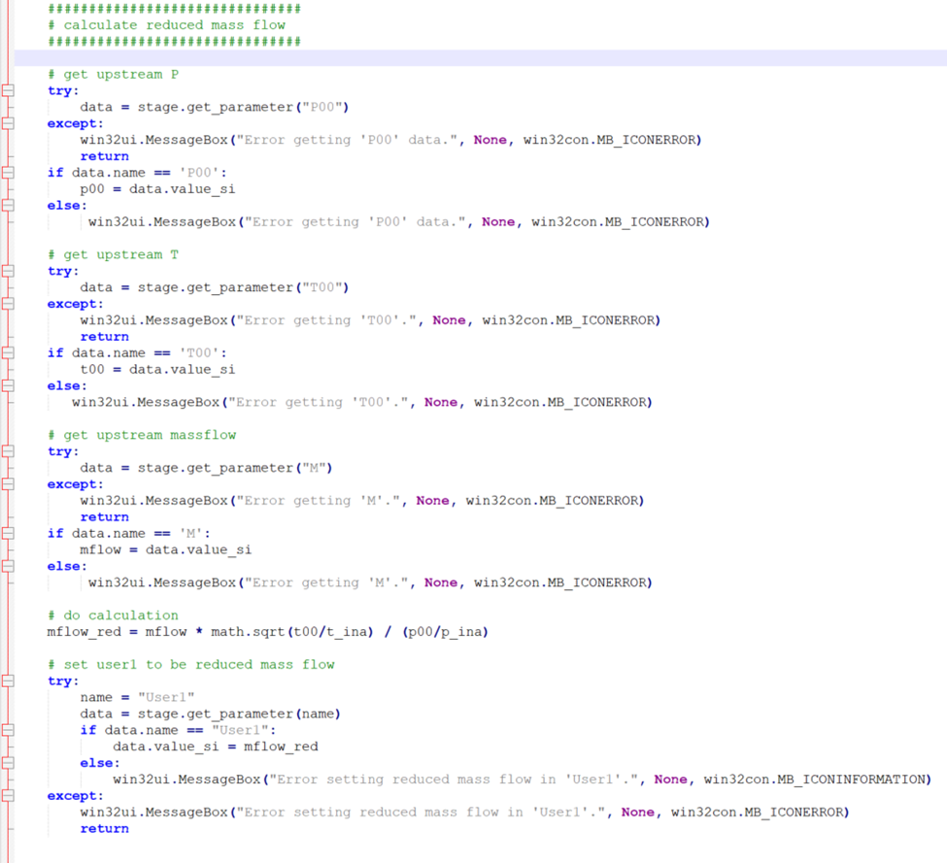
Task: Collapse the try block under 'get upstream P'
Action: [x=8, y=90]
